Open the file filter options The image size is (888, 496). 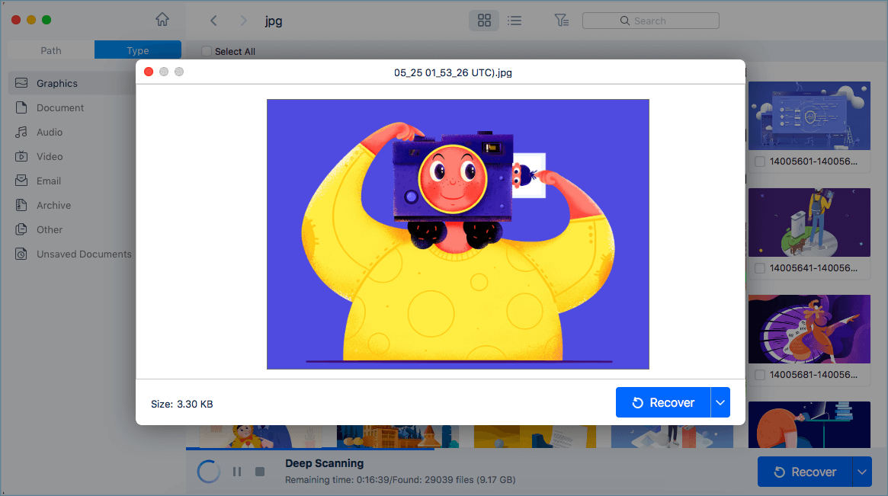[562, 21]
